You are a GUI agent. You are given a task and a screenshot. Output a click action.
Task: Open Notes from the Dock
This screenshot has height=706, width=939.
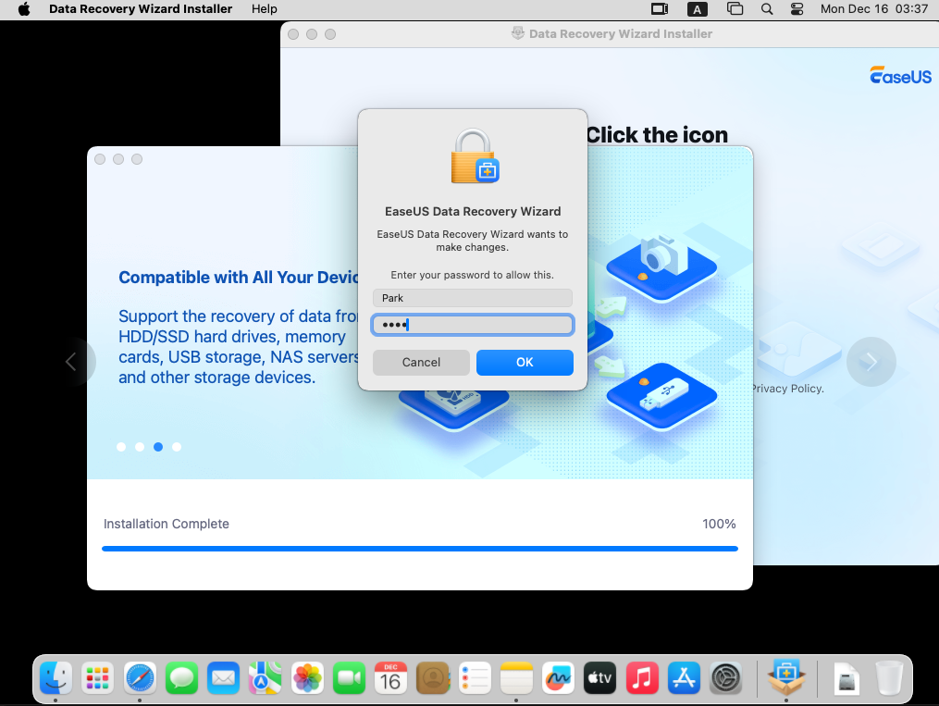coord(516,678)
